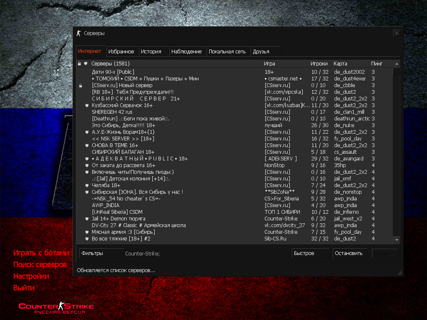This screenshot has height=320, width=427.
Task: Click the Counter-Strike icon in the Серверы title bar
Action: [79, 33]
